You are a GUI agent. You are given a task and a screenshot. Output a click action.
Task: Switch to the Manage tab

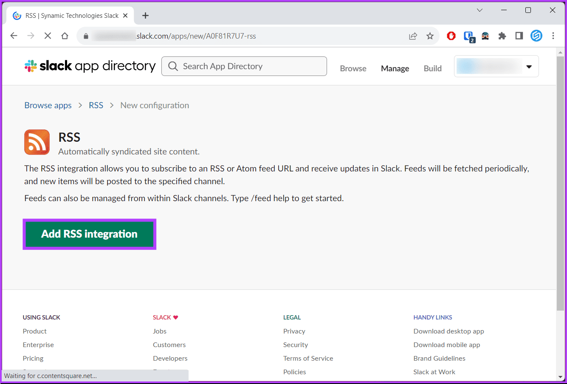(395, 68)
